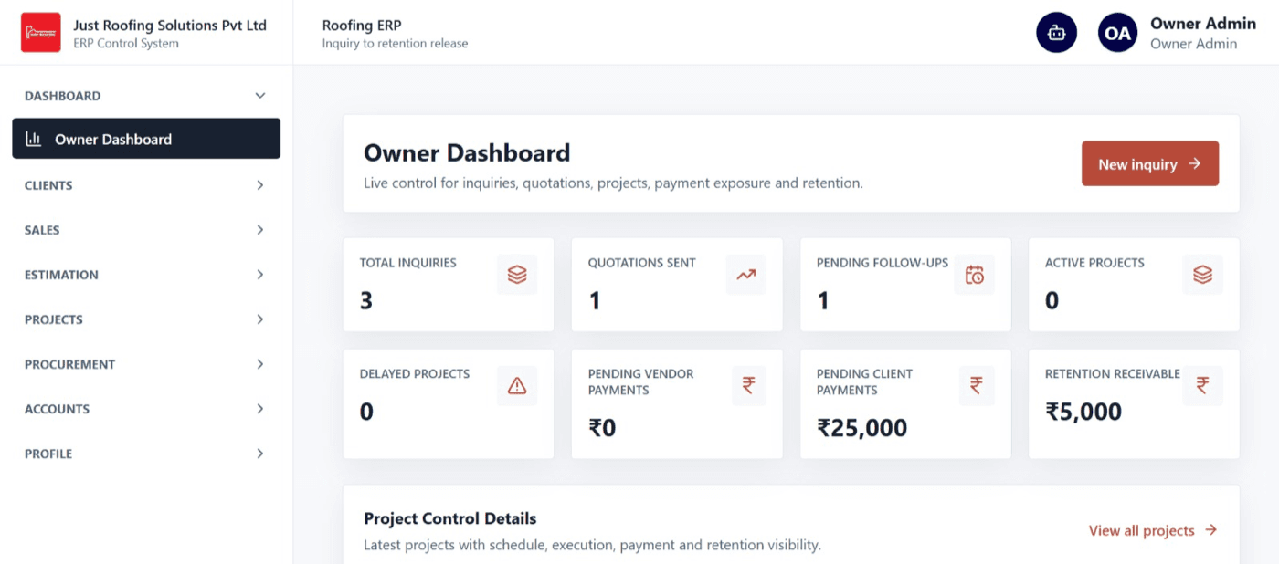1279x564 pixels.
Task: Open the PROJECTS menu label
Action: coord(54,319)
